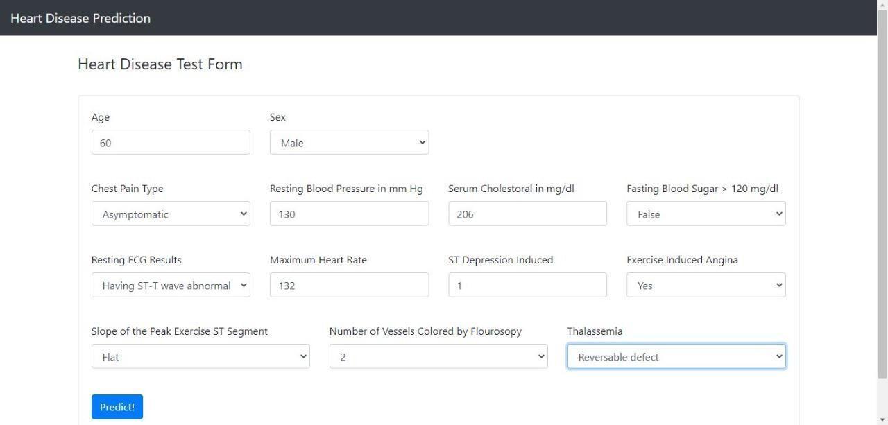
Task: Click the Exercise Induced Angina chevron icon
Action: point(779,286)
